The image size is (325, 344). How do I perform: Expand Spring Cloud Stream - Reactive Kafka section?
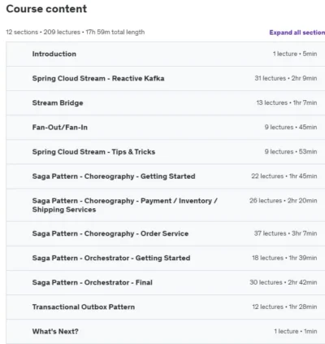click(166, 78)
